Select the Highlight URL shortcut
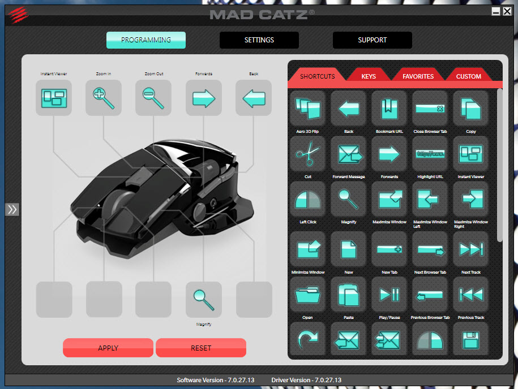This screenshot has height=389, width=518. [x=430, y=154]
